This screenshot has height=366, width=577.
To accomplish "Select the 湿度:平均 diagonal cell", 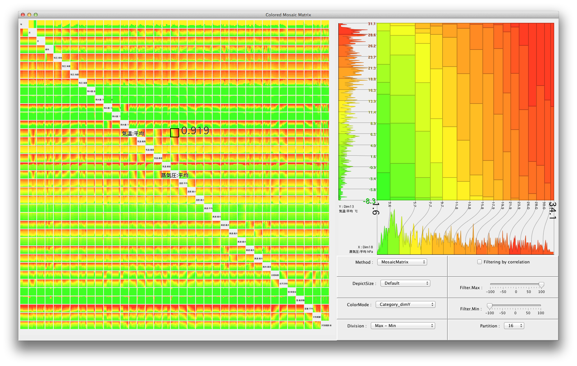I will pyautogui.click(x=183, y=183).
